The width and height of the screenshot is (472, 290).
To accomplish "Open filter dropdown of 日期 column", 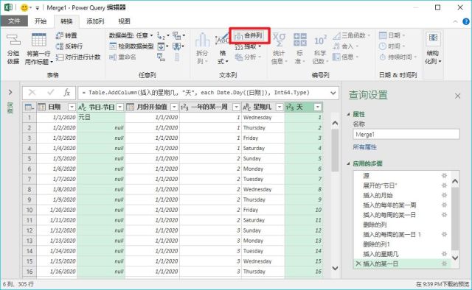I will 72,107.
